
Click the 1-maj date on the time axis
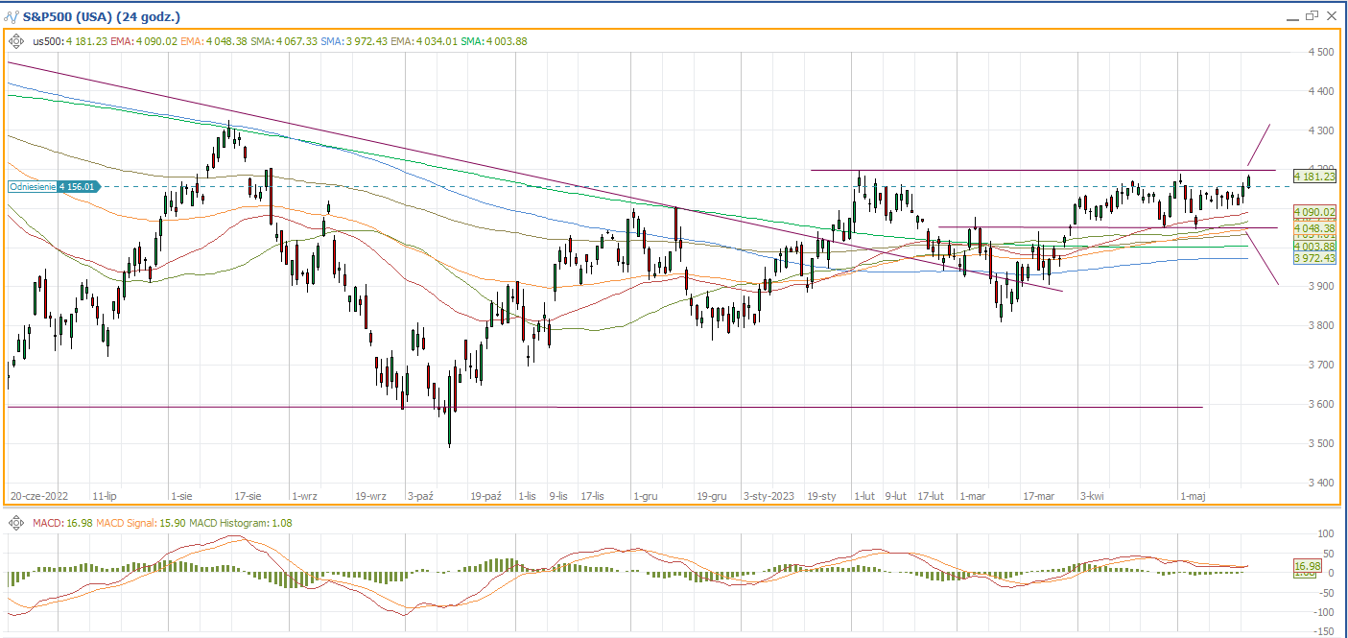click(1193, 496)
